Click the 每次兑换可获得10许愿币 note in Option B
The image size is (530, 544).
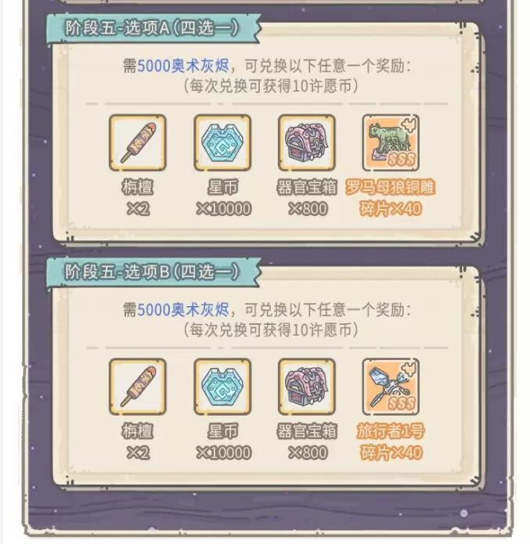pyautogui.click(x=271, y=330)
